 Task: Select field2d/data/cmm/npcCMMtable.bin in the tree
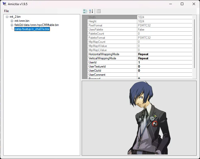click(37, 25)
